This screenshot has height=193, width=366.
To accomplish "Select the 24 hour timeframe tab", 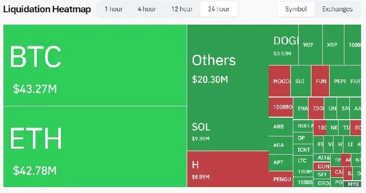I will [x=219, y=9].
